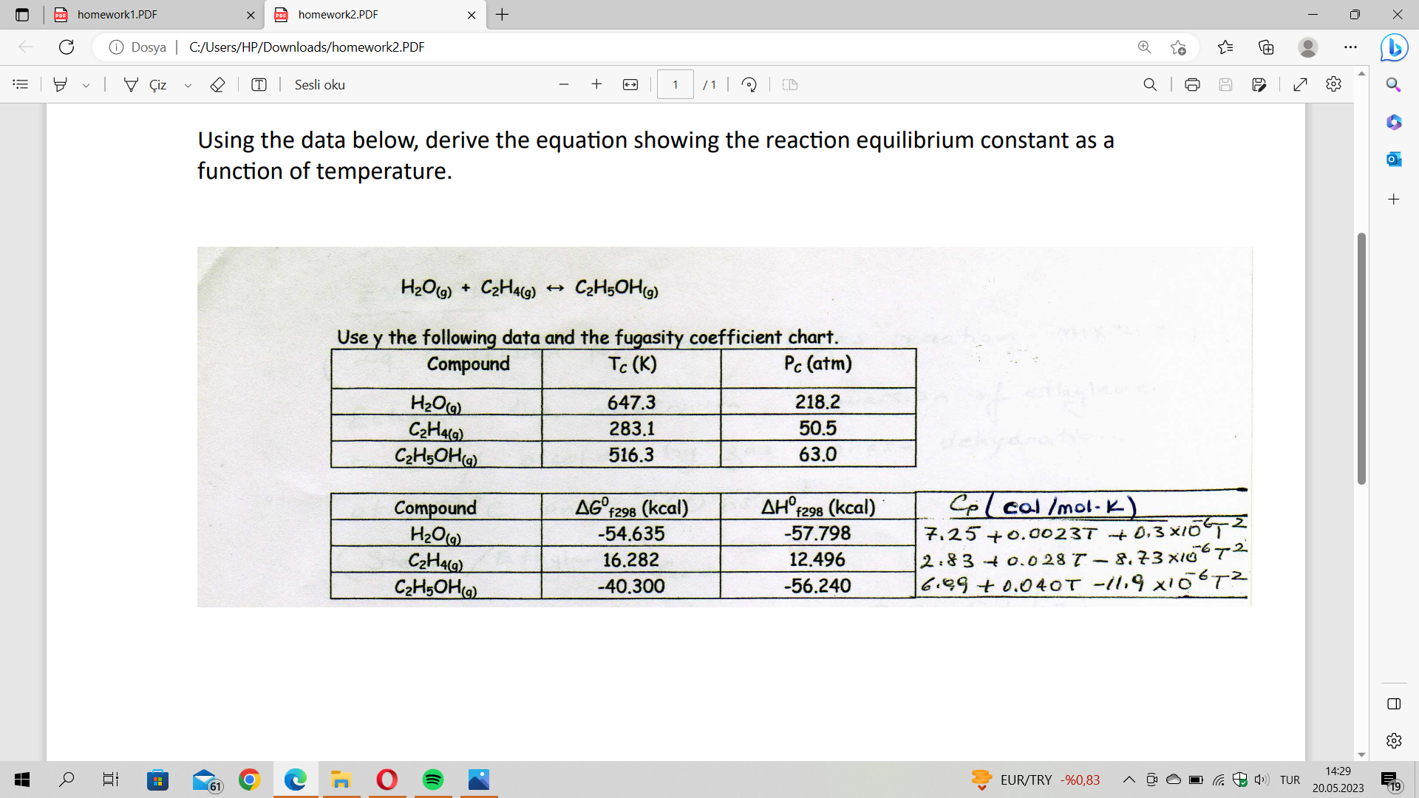Viewport: 1419px width, 798px height.
Task: Show hidden taskbar icons
Action: pyautogui.click(x=1128, y=780)
